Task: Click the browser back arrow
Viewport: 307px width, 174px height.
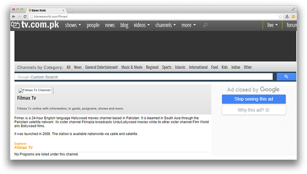Action: [x=14, y=16]
